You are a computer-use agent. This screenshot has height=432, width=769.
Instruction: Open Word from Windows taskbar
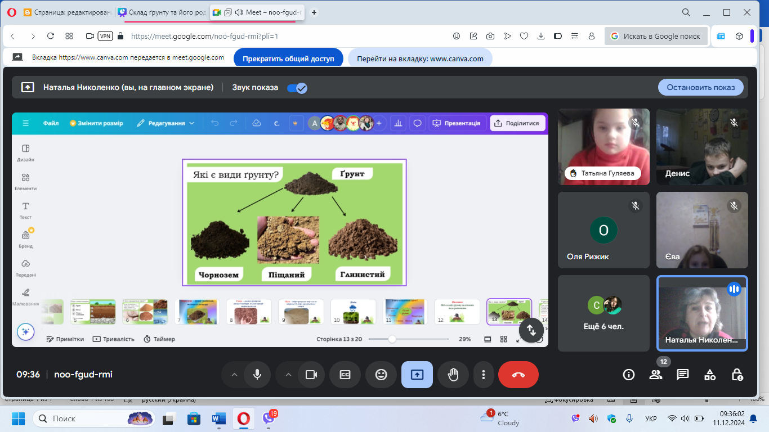[218, 418]
